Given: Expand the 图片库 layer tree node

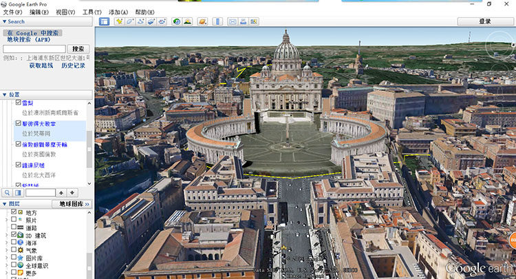Looking at the screenshot, I should point(7,258).
